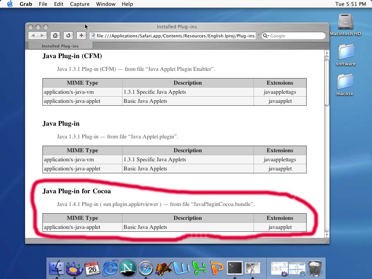Open iCal calendar in the Dock
The image size is (372, 279).
[92, 269]
